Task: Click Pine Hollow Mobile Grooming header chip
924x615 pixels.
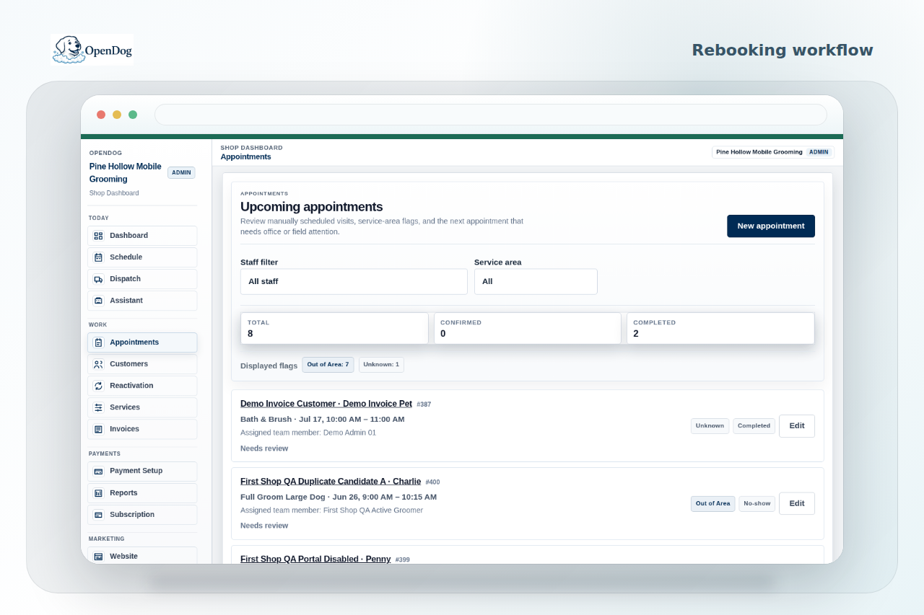Action: point(772,152)
